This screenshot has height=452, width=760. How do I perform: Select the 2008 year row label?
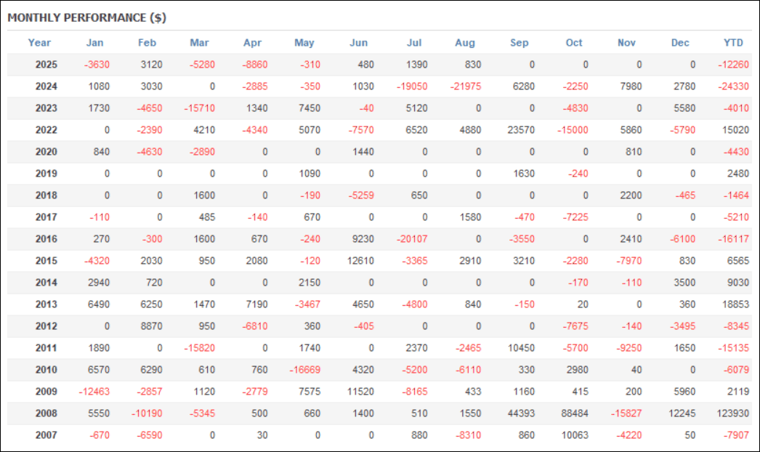(46, 413)
